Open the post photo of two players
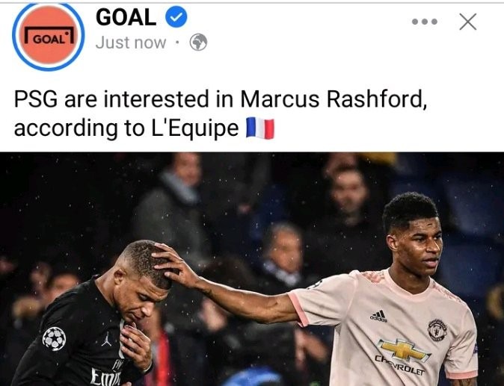This screenshot has width=504, height=386. (x=252, y=269)
